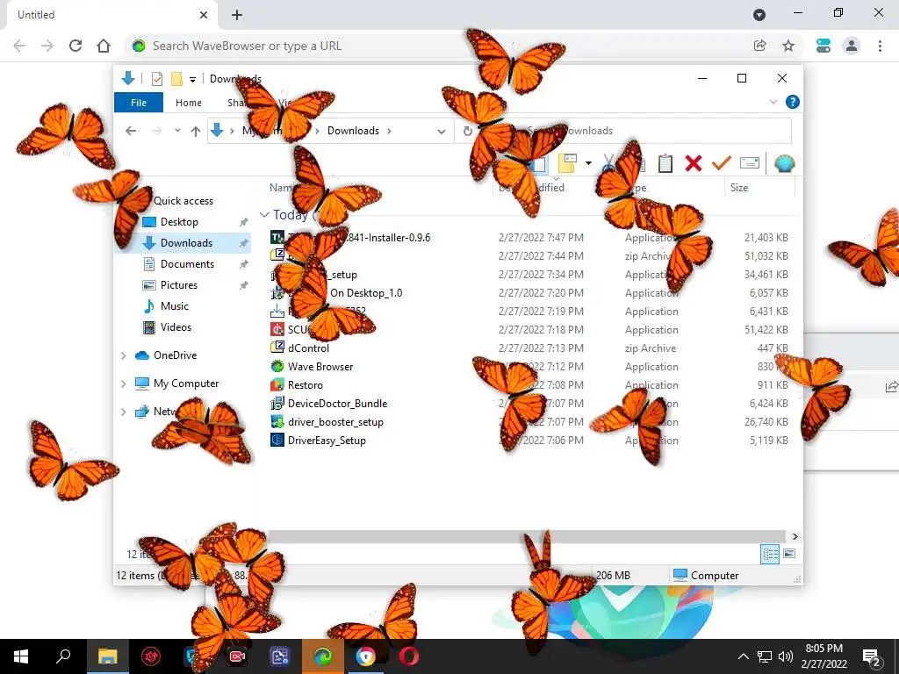Open Opera from the taskbar

click(409, 656)
